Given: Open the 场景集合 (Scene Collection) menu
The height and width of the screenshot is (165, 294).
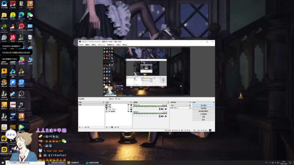Looking at the screenshot, I should point(111,45).
